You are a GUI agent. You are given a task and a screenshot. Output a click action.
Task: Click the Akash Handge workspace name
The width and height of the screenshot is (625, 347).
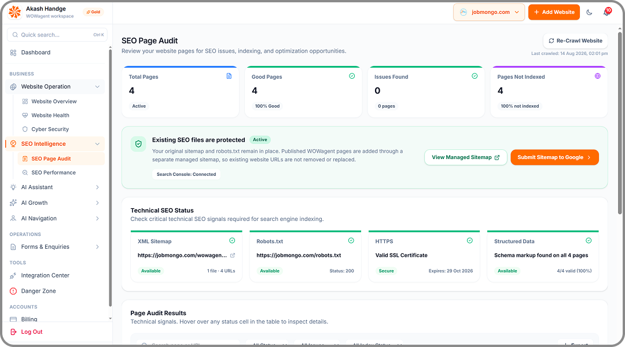point(46,9)
